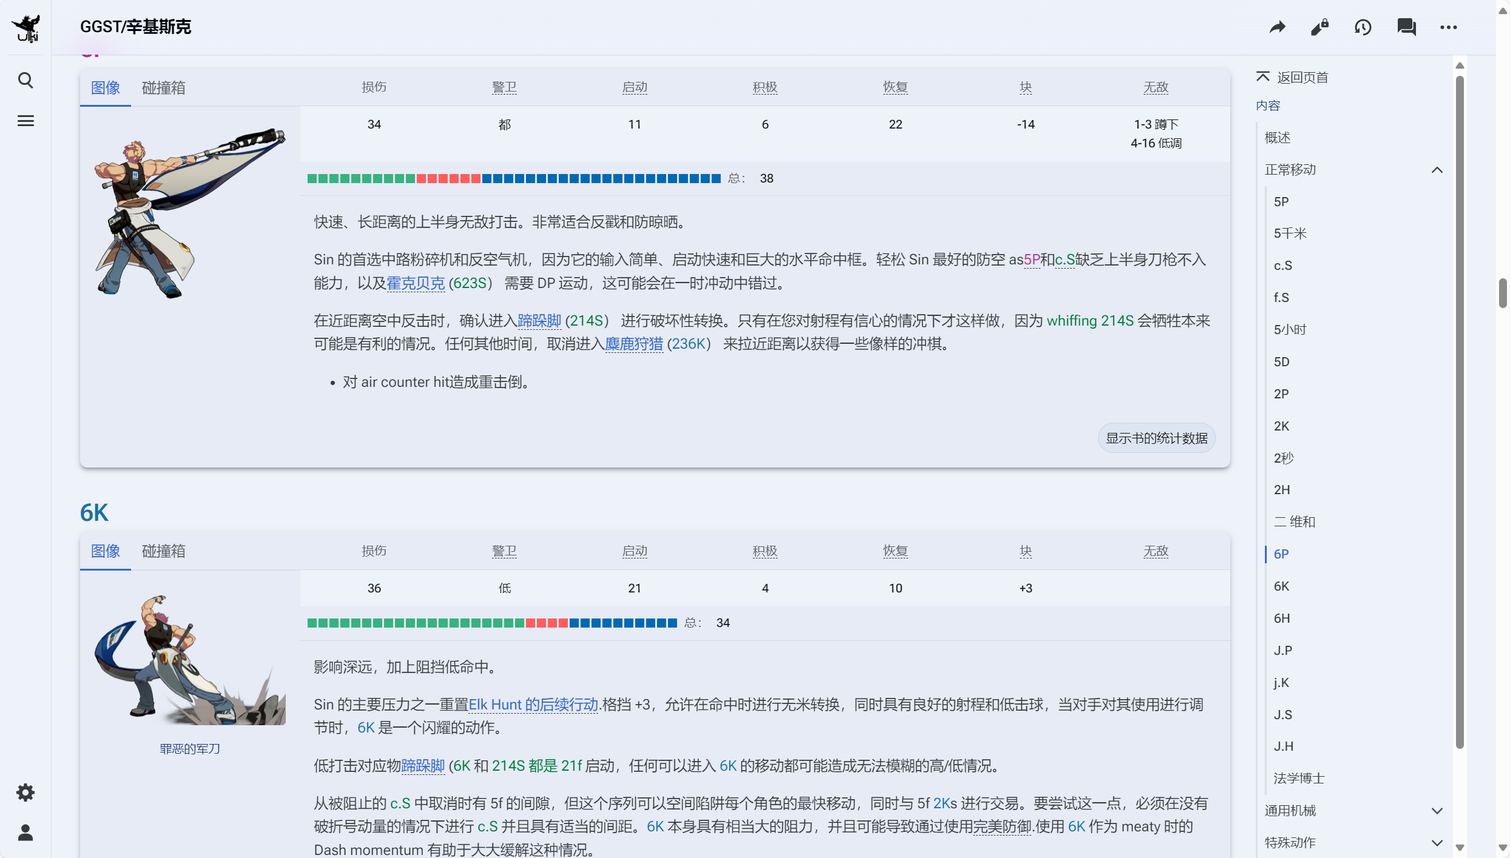Jump to 5小时 in contents
This screenshot has height=858, width=1510.
(x=1290, y=330)
